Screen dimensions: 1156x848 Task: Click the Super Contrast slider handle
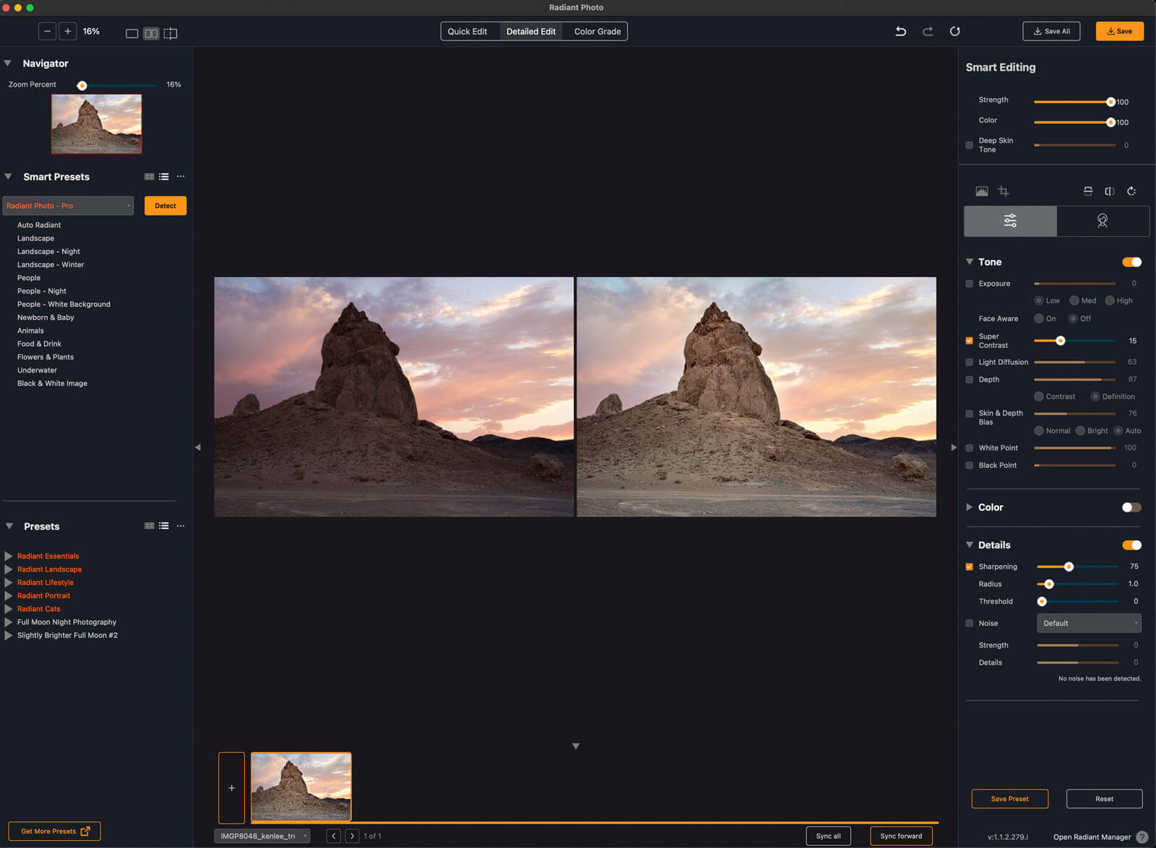tap(1060, 341)
